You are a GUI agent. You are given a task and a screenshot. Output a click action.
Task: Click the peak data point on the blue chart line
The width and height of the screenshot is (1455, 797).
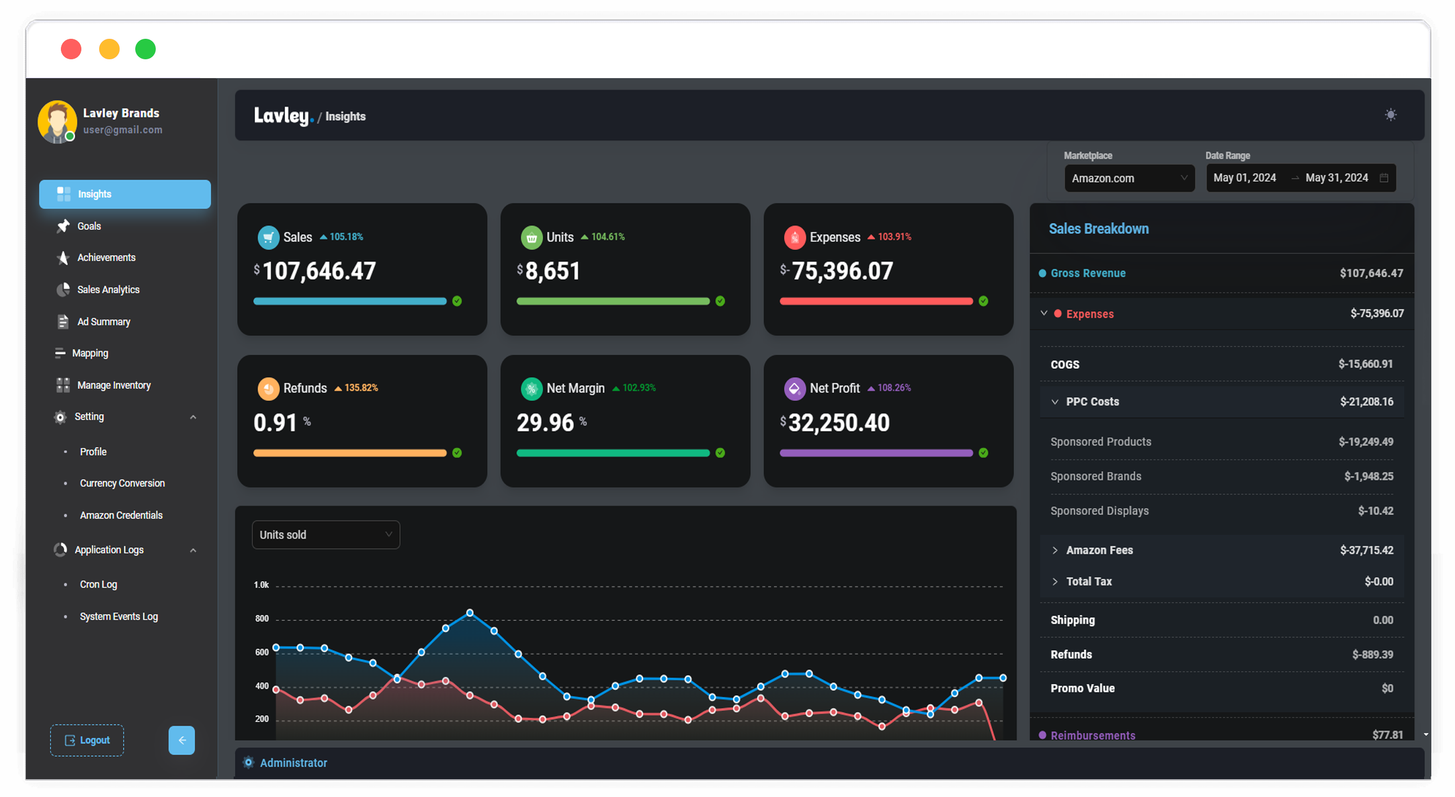click(x=469, y=613)
